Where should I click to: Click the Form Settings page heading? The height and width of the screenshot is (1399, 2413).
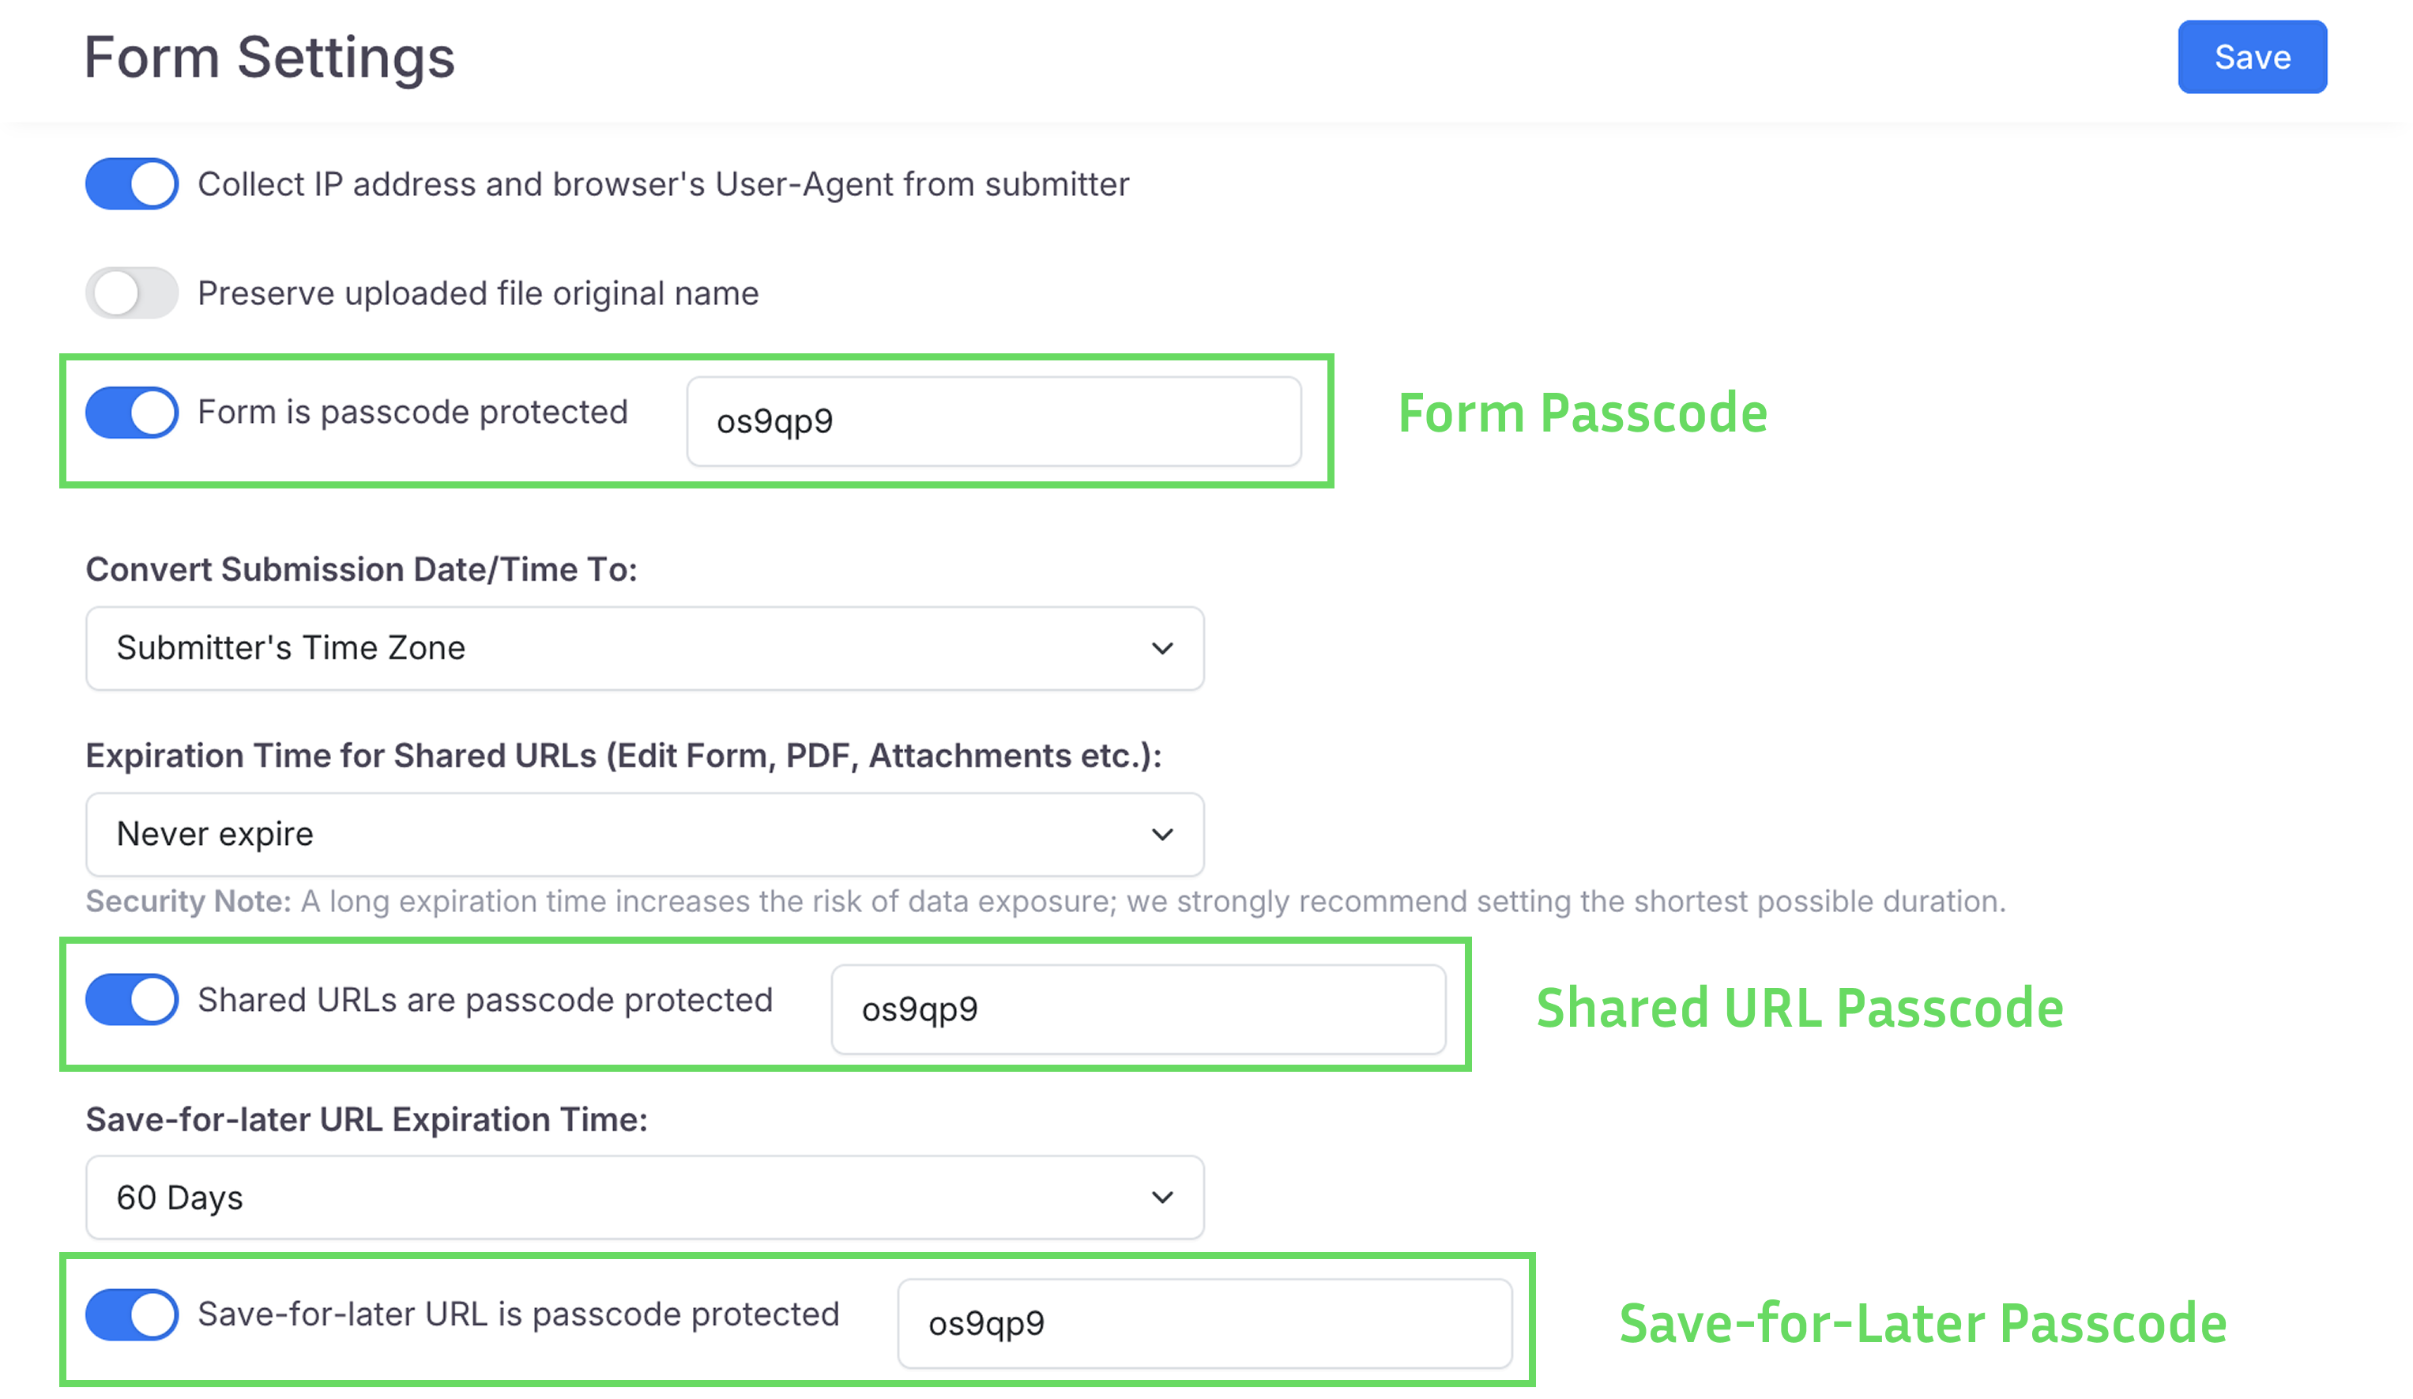pyautogui.click(x=269, y=58)
